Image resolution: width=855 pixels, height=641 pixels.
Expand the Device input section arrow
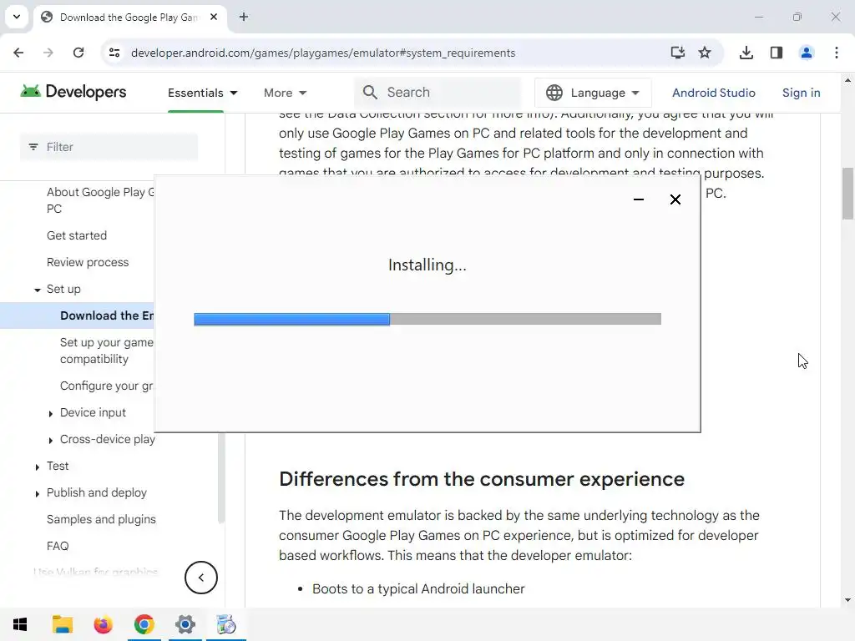[51, 414]
